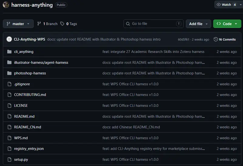The image size is (243, 166).
Task: Open the registry_entry.json file
Action: 29,148
